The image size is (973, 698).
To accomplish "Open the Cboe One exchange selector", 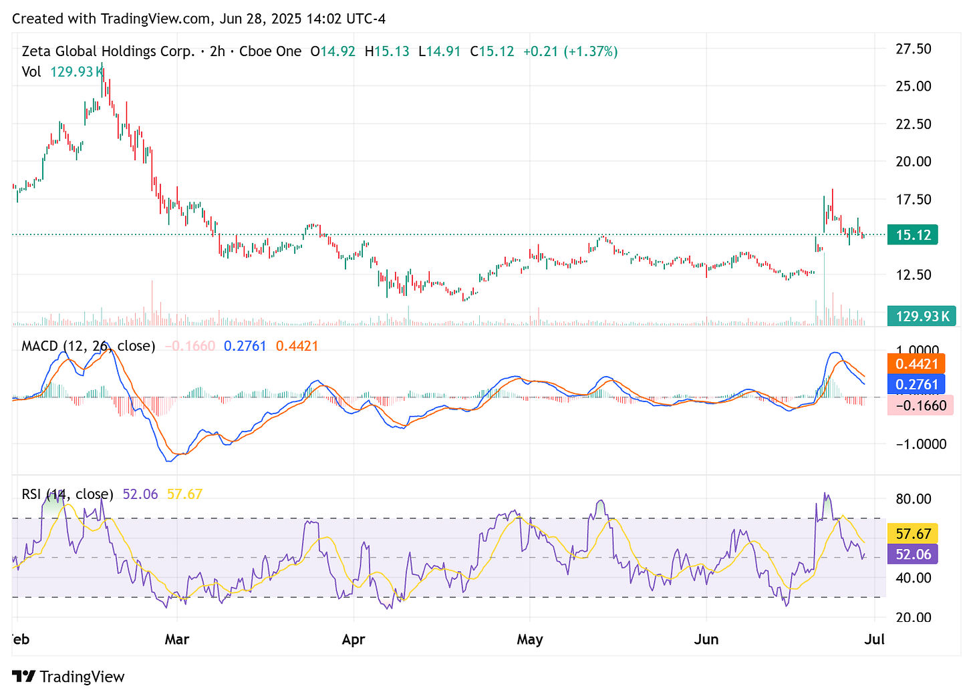I will point(270,51).
